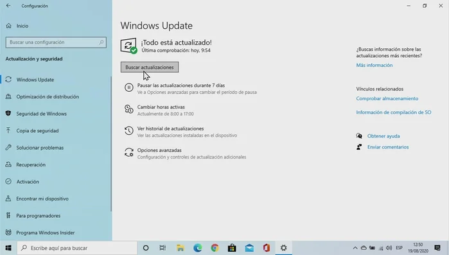The image size is (449, 255).
Task: Click Comprobar almacenamiento link
Action: [387, 98]
